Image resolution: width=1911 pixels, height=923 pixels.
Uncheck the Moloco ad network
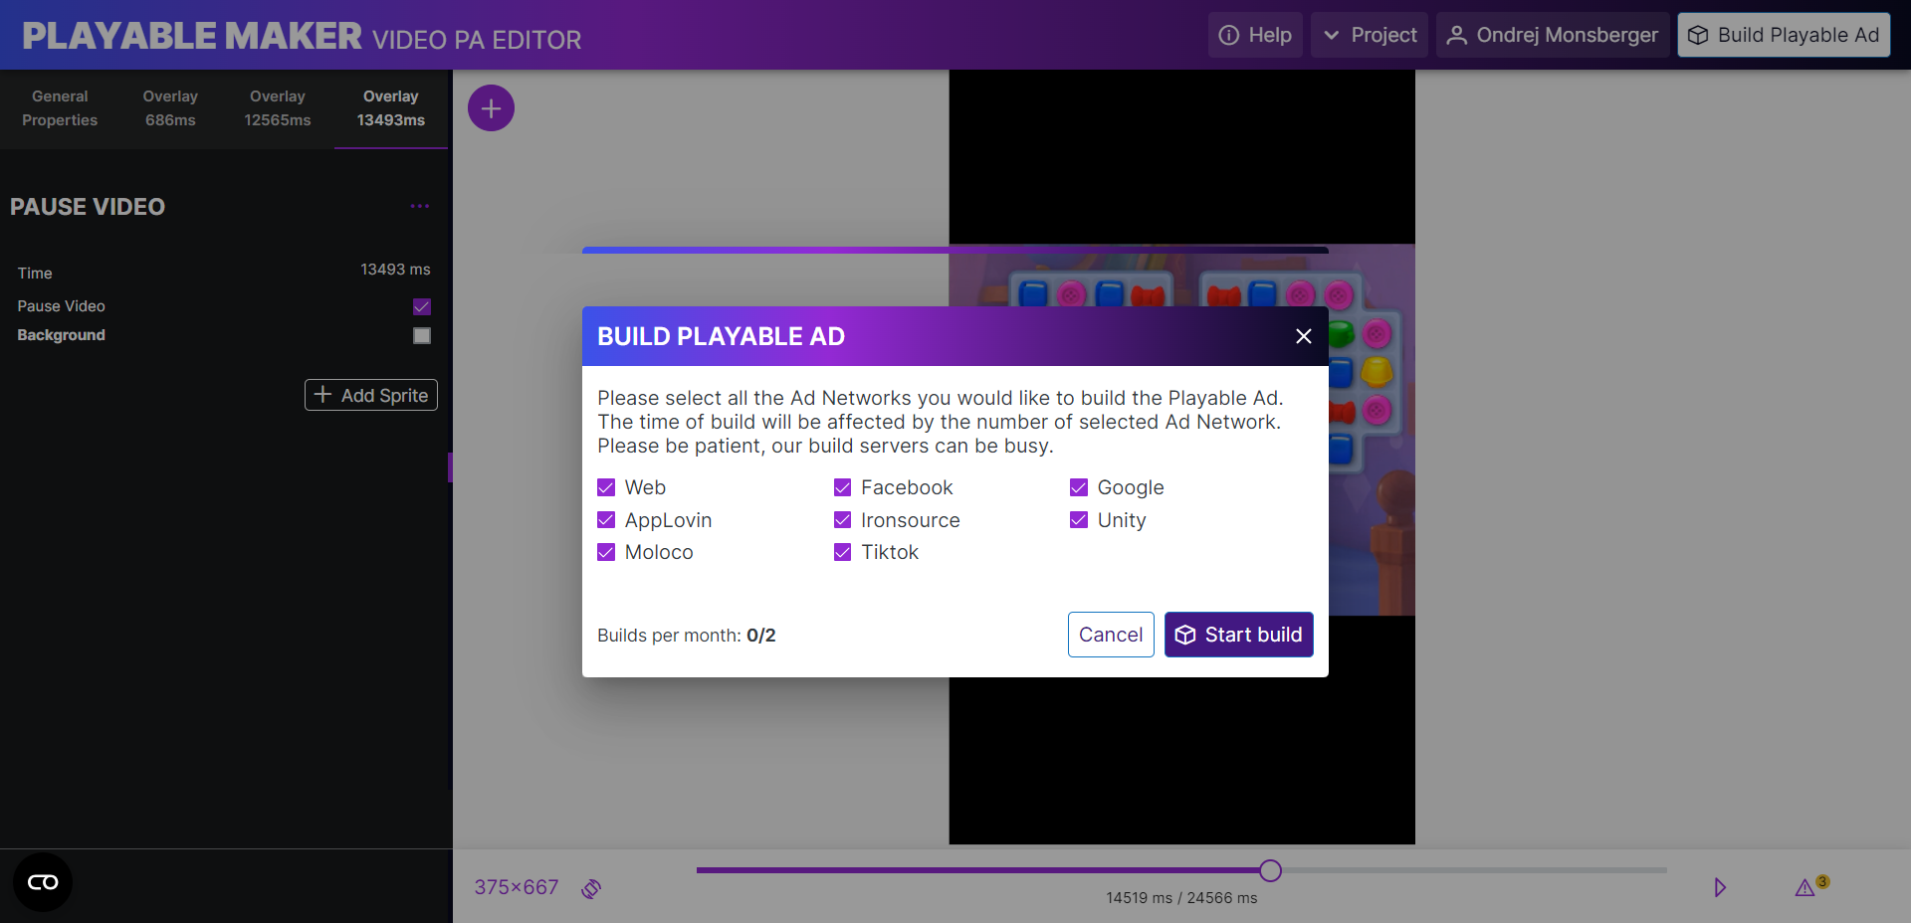(606, 552)
